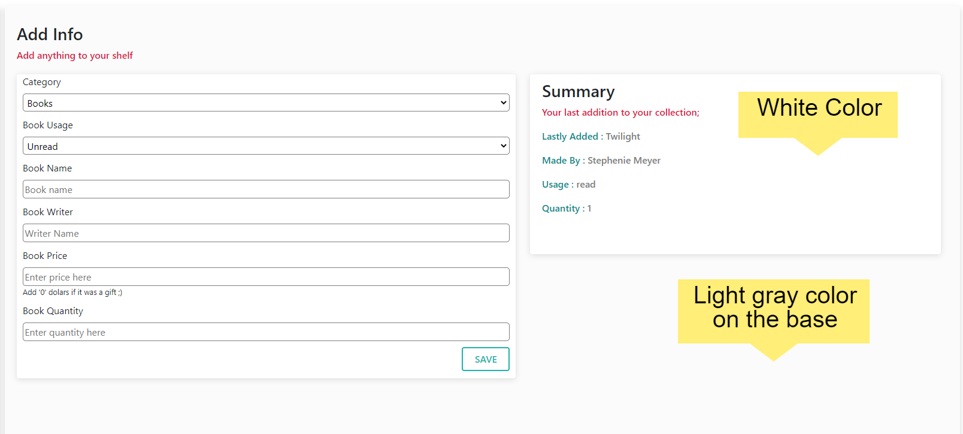Open the Book Usage dropdown showing Unread
Image resolution: width=963 pixels, height=434 pixels.
coord(266,146)
